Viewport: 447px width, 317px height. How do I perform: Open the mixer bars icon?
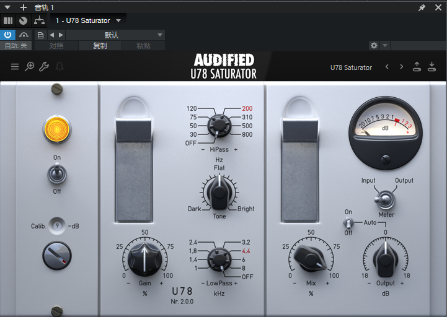click(x=8, y=20)
